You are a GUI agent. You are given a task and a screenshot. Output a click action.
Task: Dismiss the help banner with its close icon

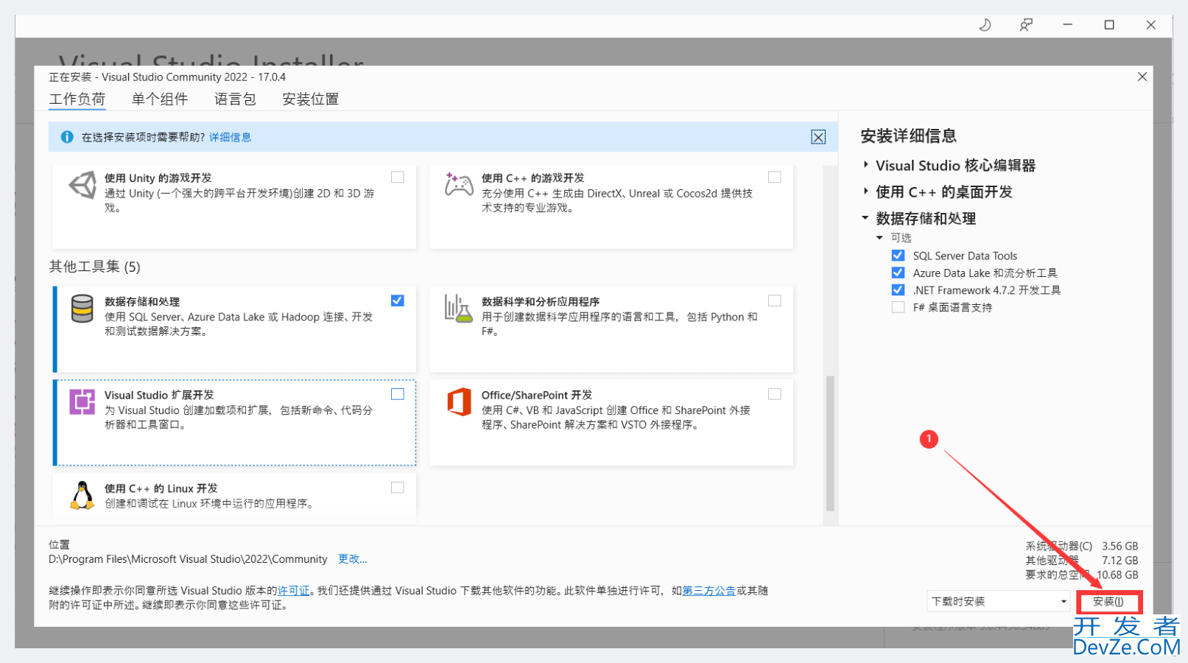point(818,137)
